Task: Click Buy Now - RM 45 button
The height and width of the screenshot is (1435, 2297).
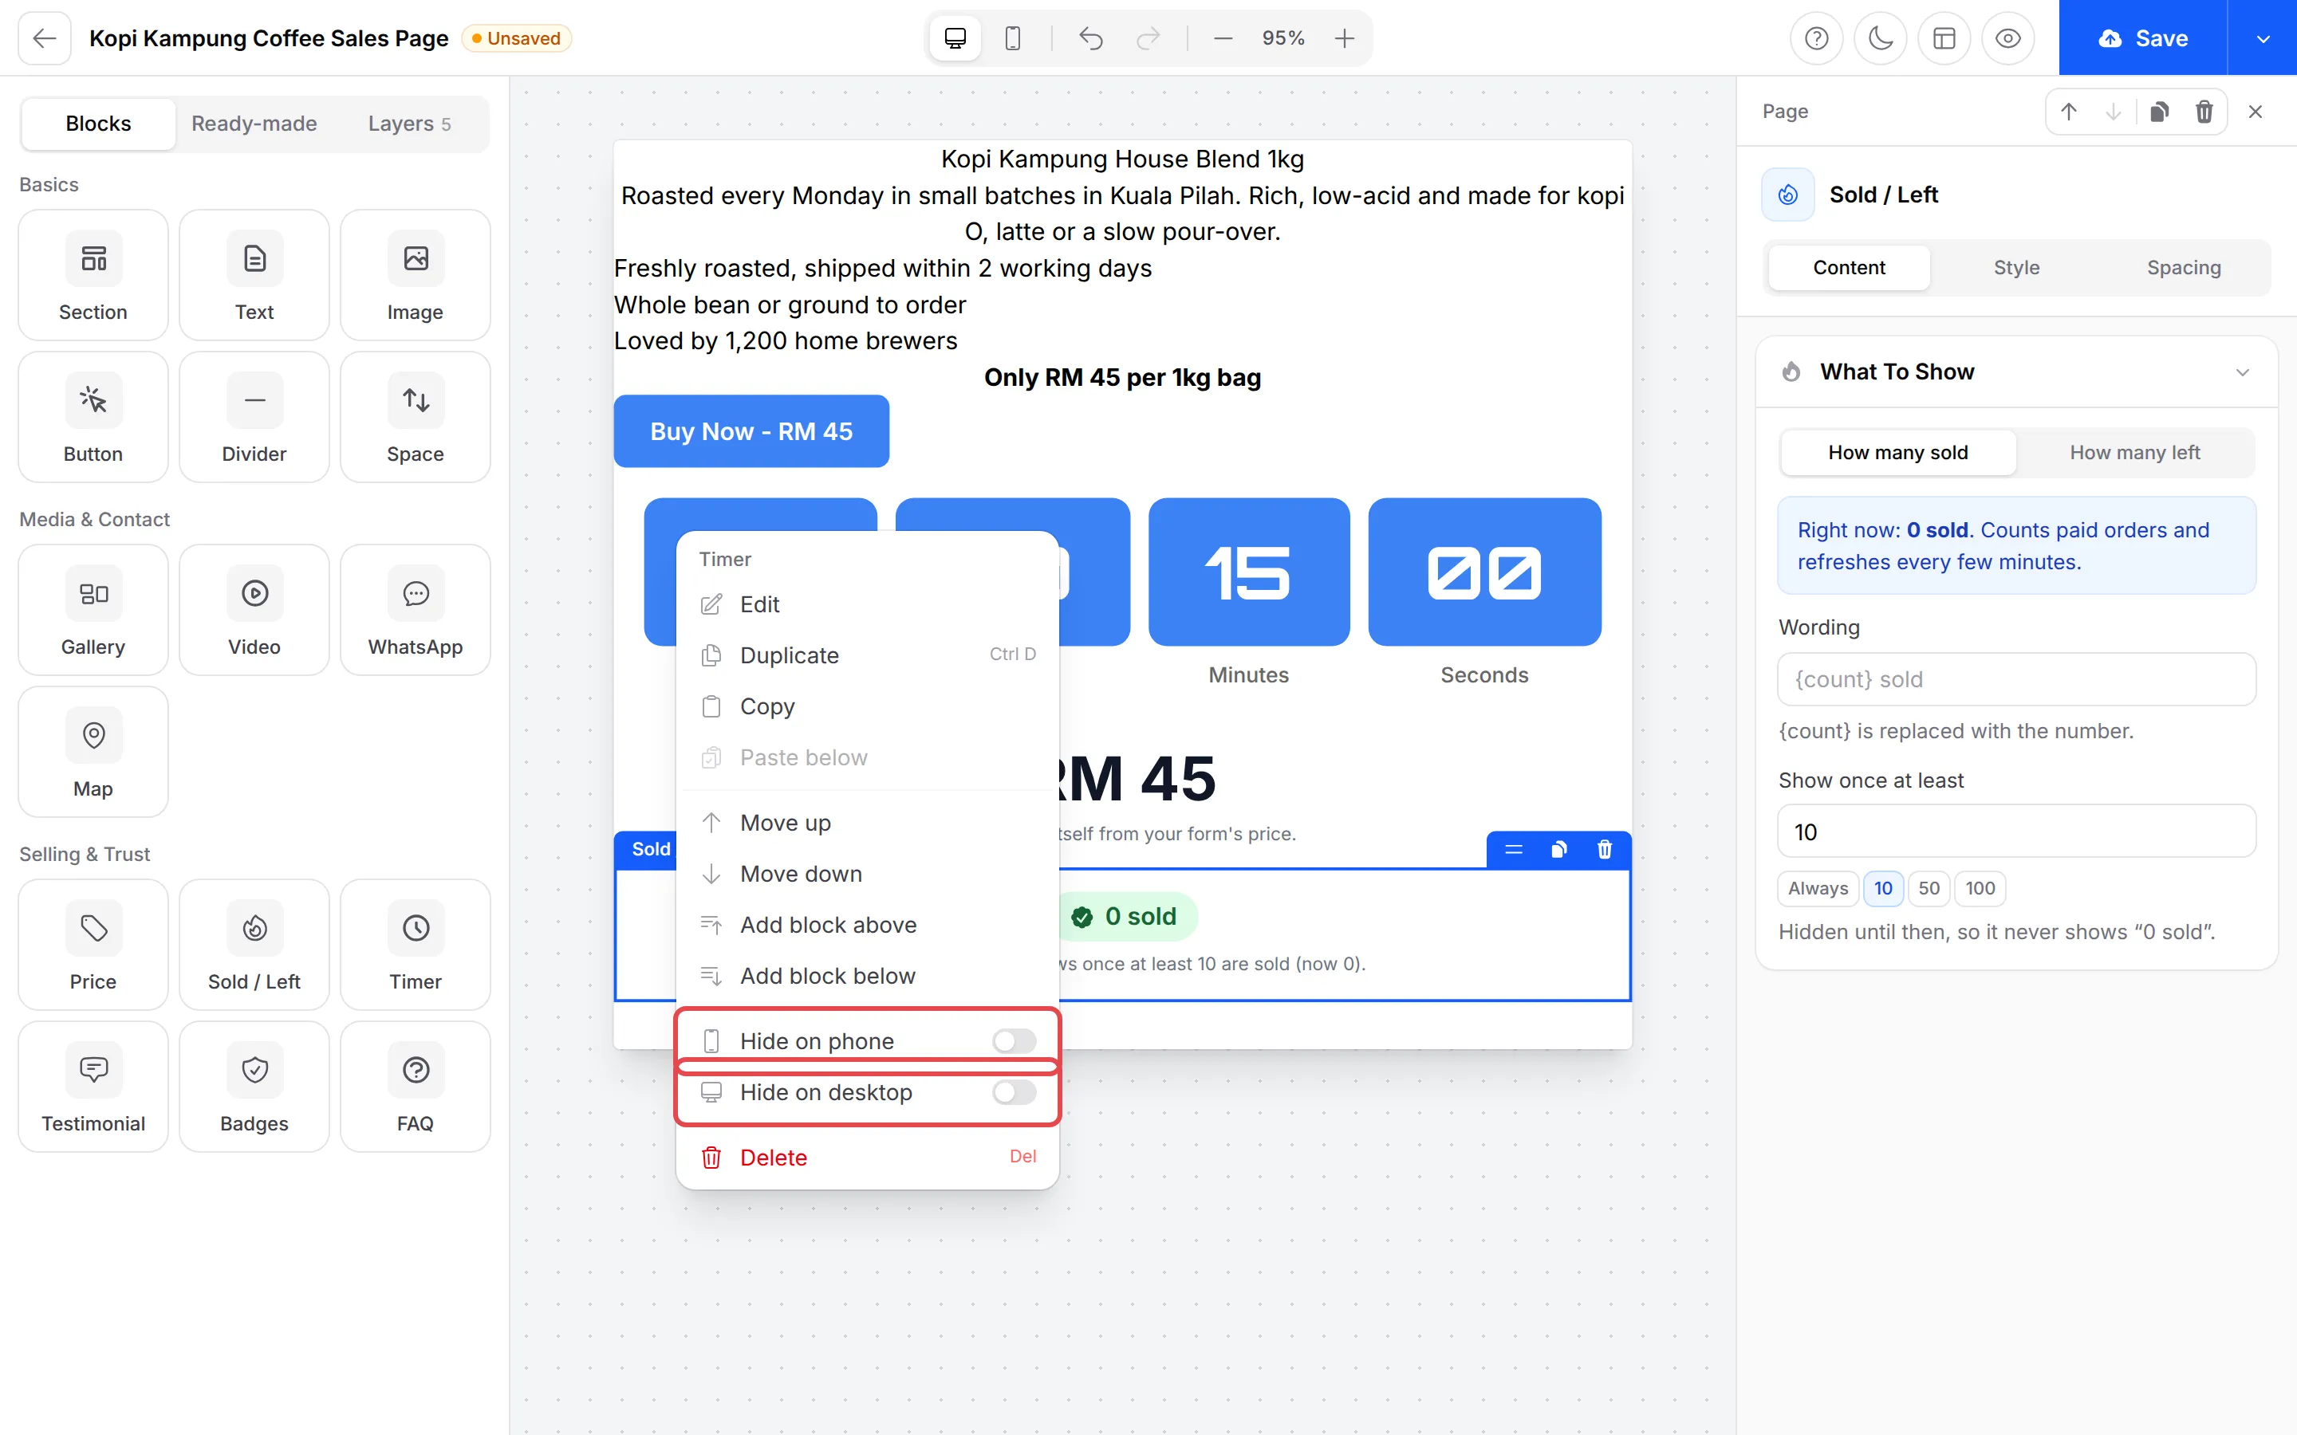Action: pos(752,431)
